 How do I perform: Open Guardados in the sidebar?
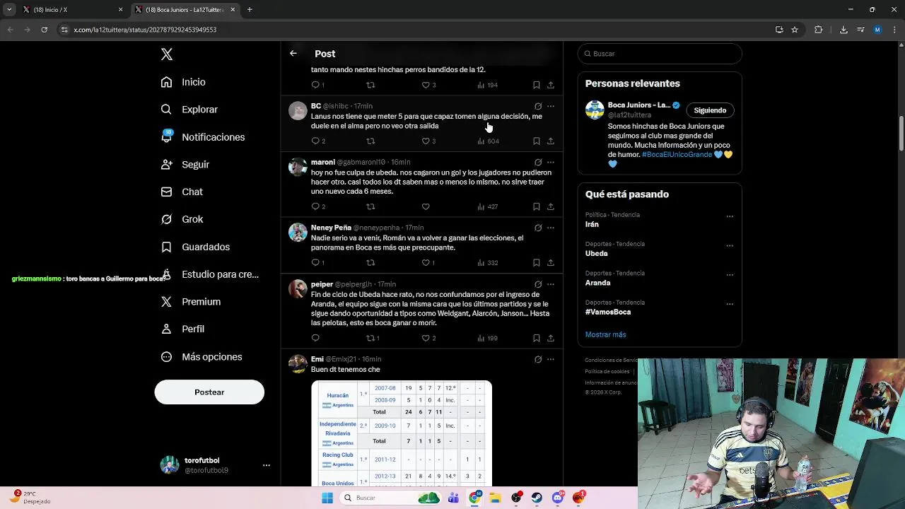(x=195, y=247)
